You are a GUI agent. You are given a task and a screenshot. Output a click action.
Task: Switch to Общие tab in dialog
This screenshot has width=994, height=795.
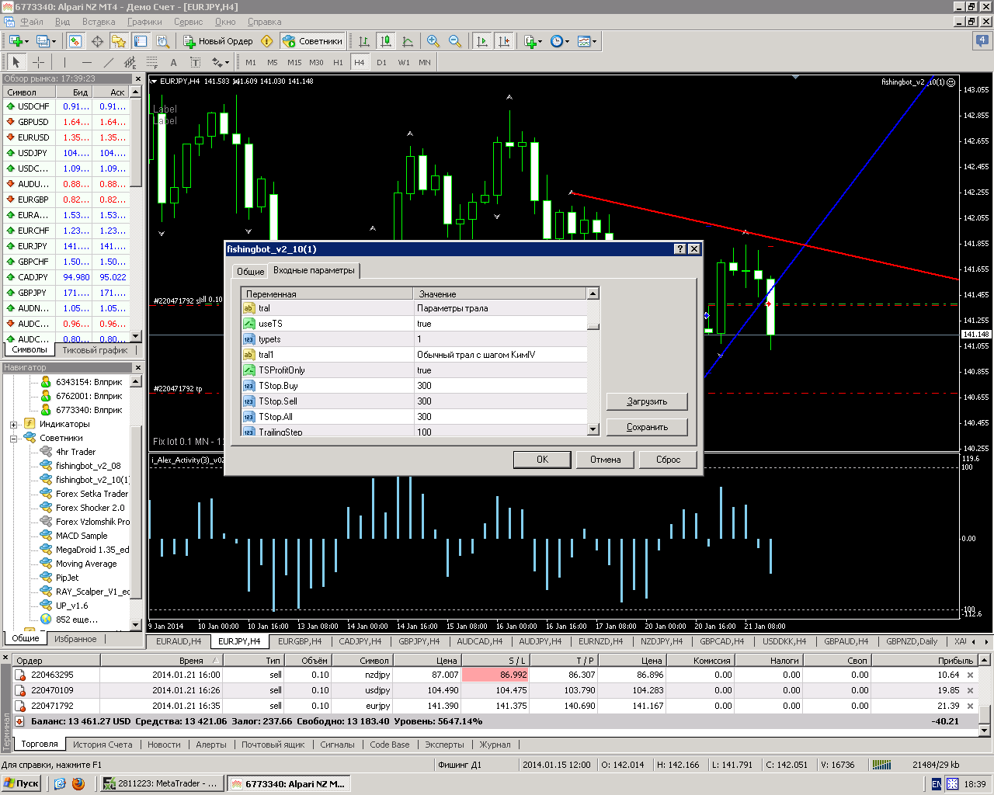point(250,271)
